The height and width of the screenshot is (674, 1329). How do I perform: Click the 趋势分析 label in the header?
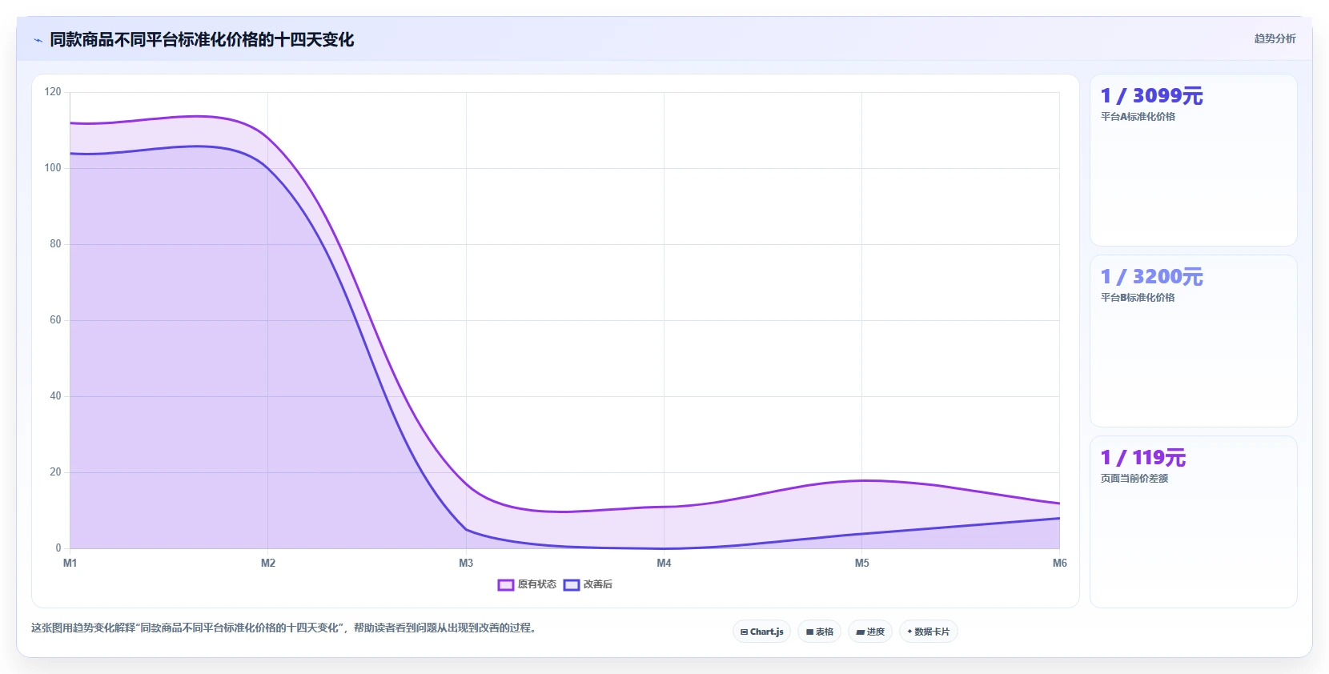click(x=1275, y=38)
